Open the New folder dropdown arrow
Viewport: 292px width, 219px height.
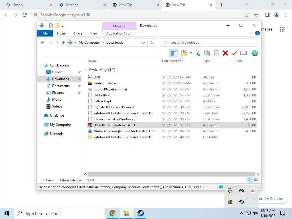191,53
